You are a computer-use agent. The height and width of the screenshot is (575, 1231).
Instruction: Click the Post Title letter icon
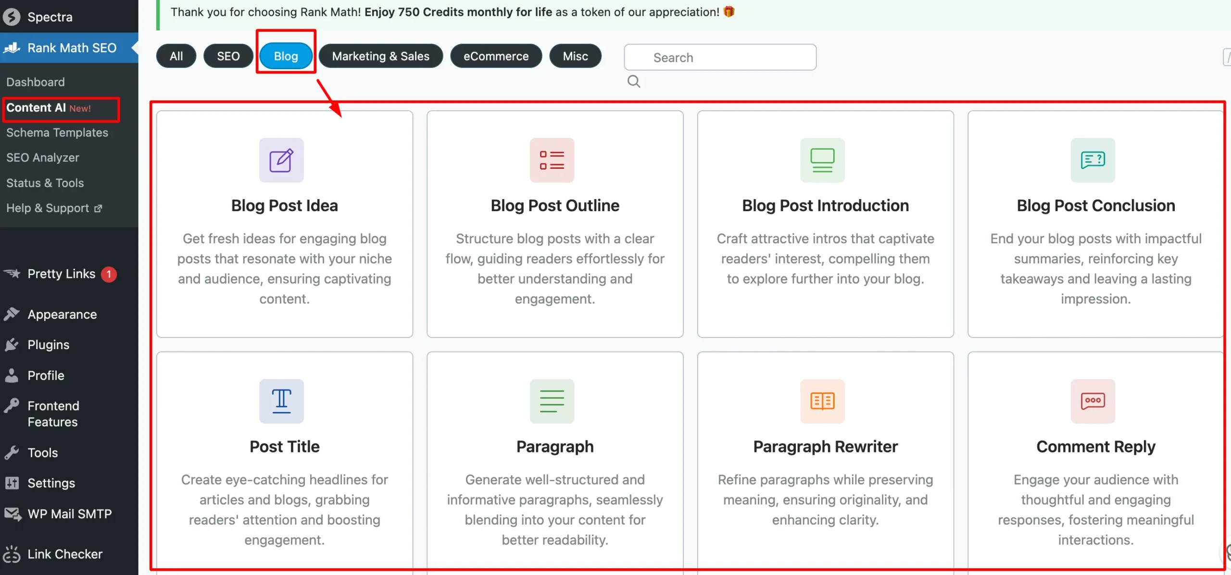[281, 401]
